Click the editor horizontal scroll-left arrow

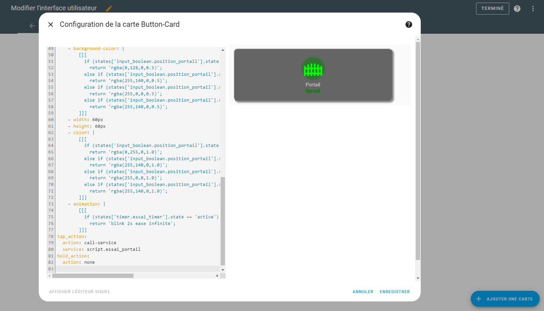50,276
